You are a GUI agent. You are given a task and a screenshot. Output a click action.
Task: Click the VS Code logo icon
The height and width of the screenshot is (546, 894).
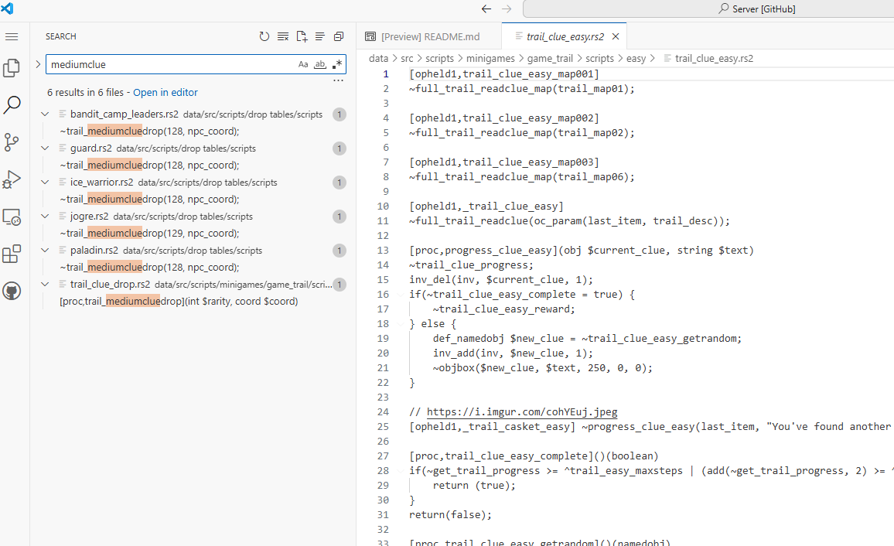[8, 9]
